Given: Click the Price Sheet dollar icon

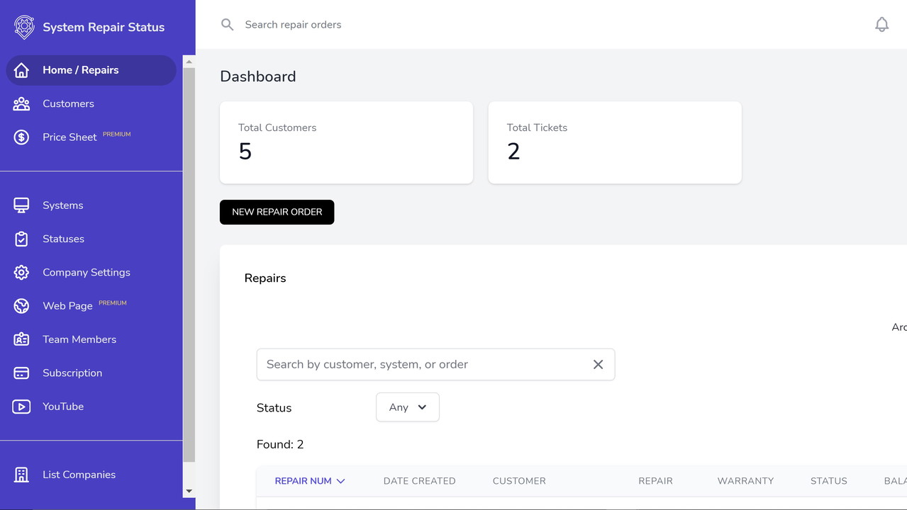Looking at the screenshot, I should pos(21,137).
